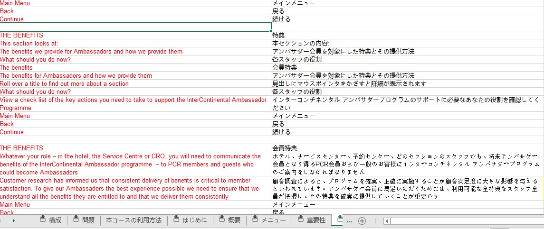Go to the 概要 sheet tab

tap(229, 220)
